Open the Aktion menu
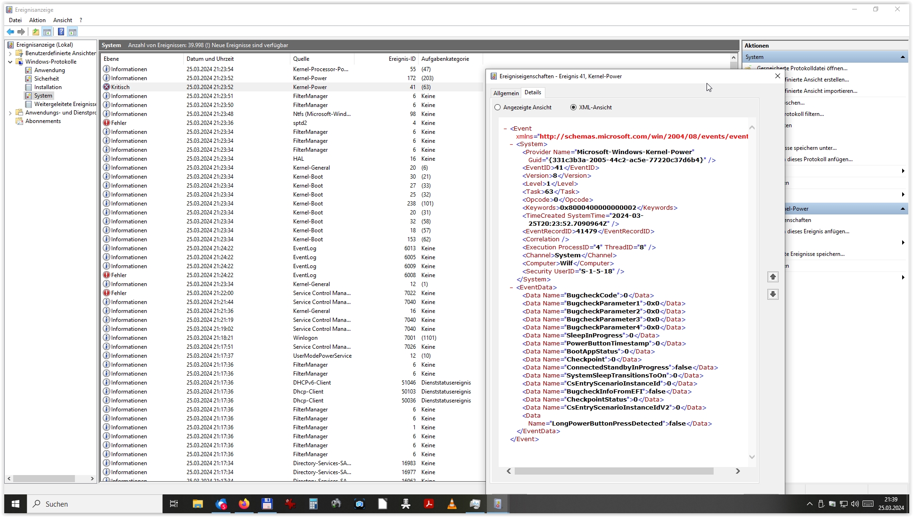Screen dimensions: 913x517 37,20
